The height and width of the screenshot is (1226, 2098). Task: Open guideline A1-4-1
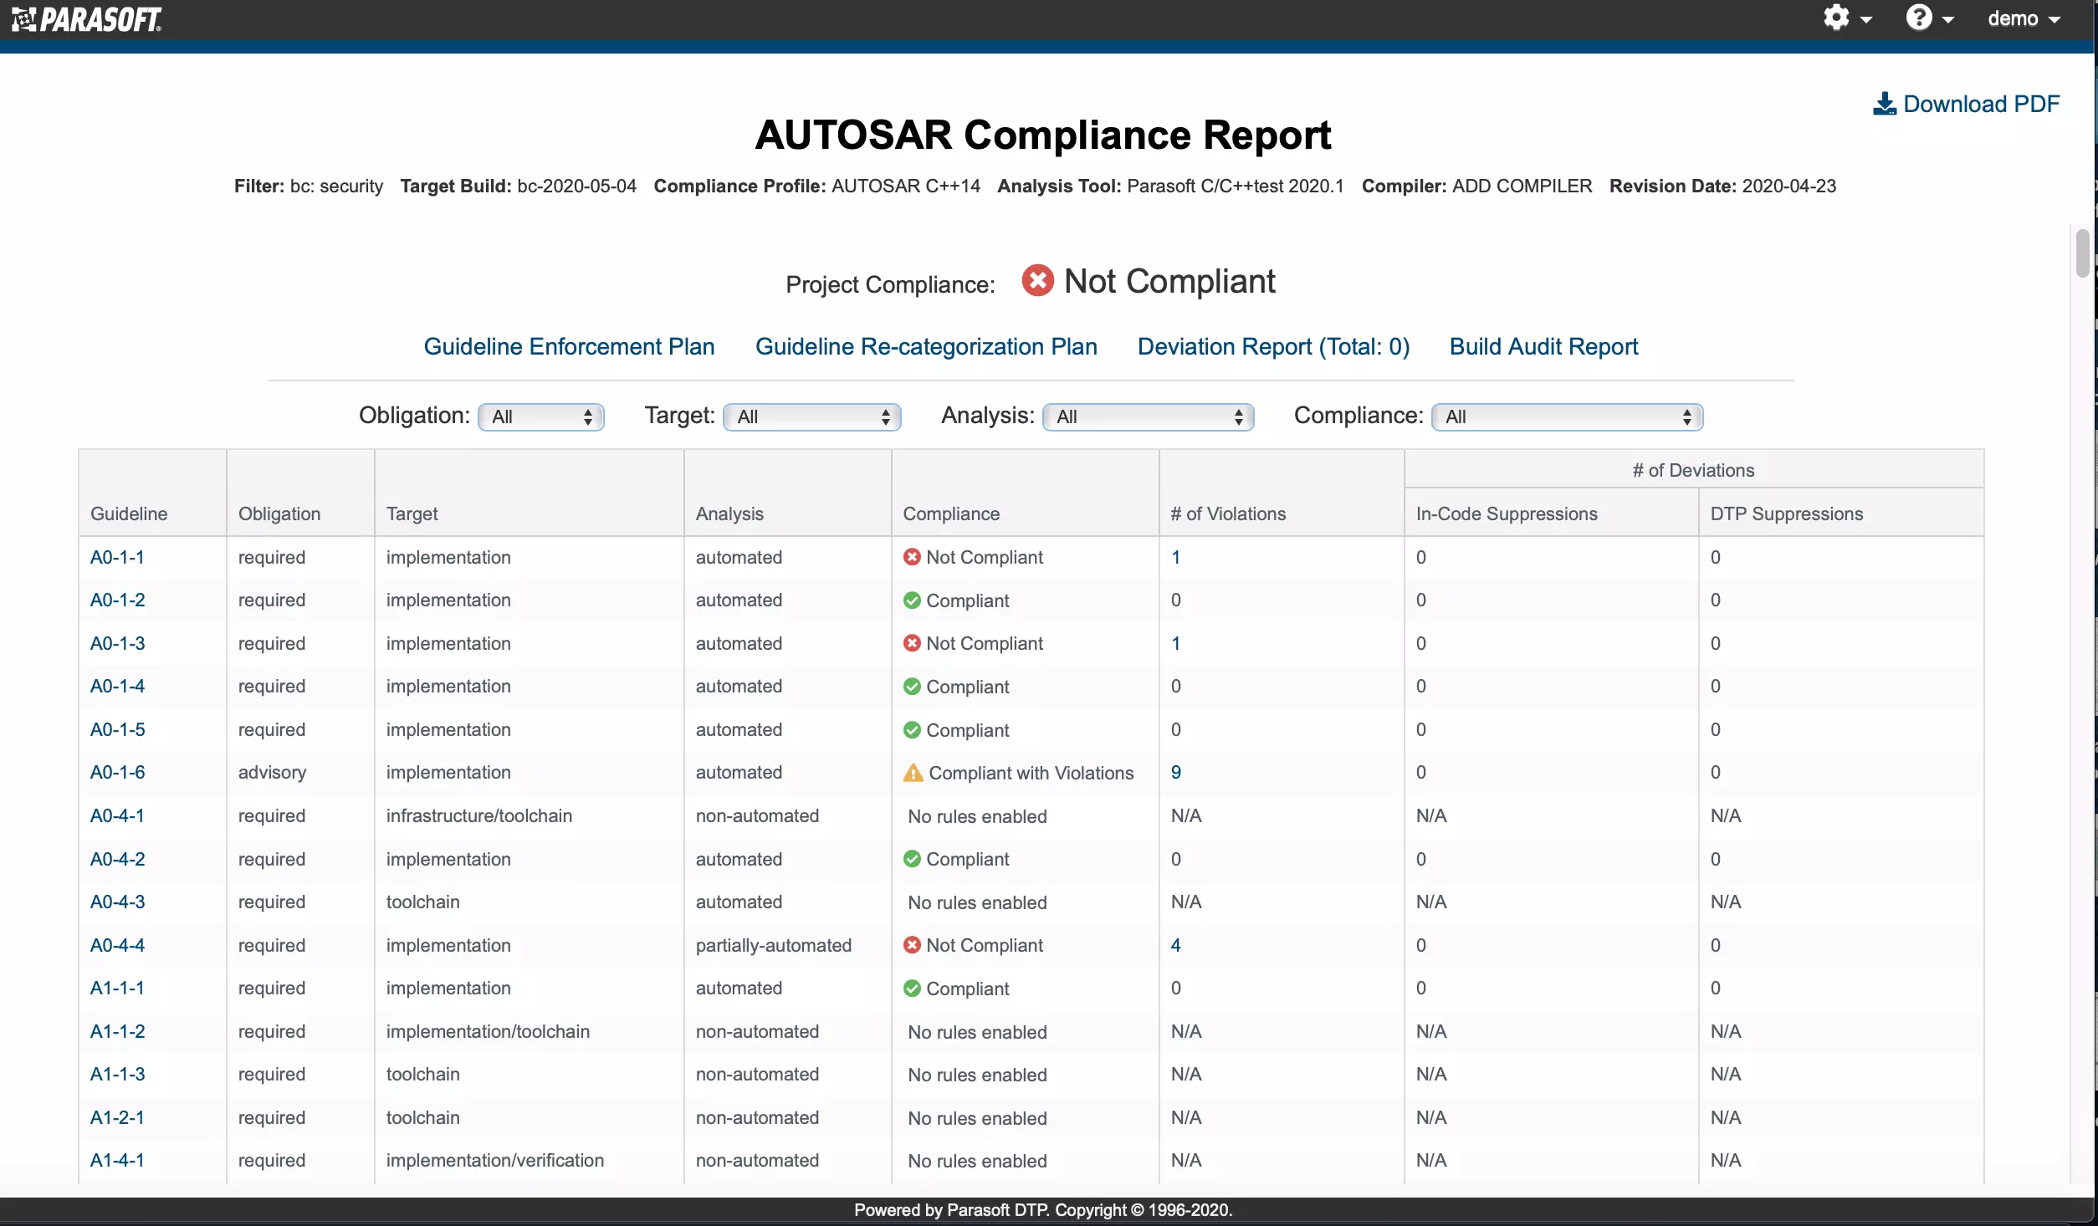tap(117, 1160)
